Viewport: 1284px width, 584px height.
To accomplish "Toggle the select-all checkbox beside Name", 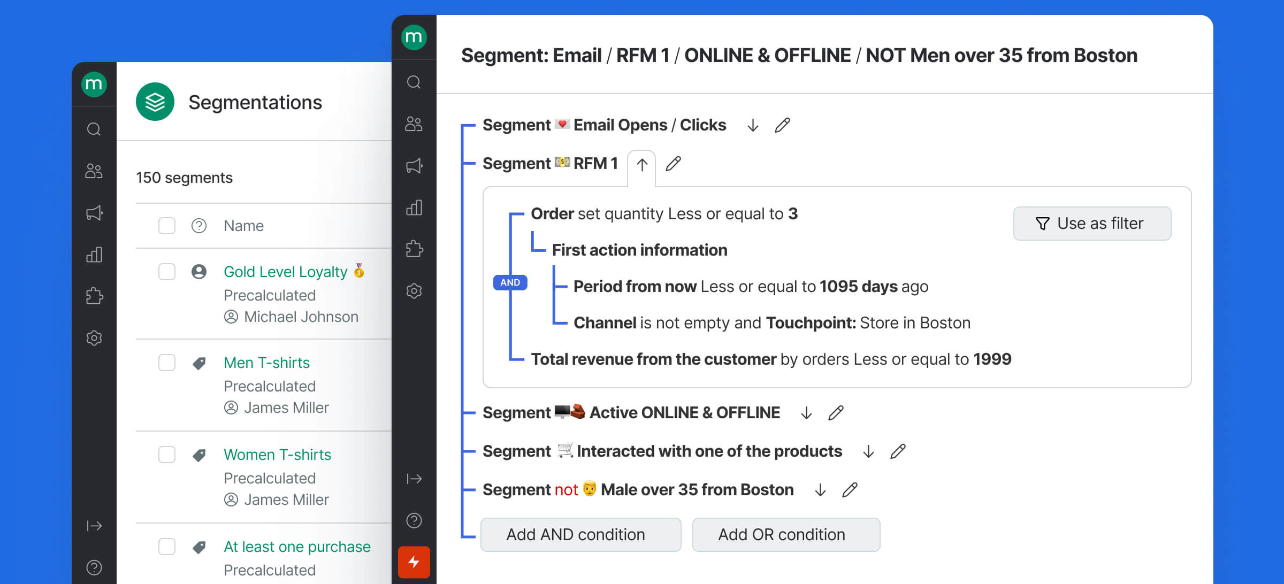I will tap(167, 226).
